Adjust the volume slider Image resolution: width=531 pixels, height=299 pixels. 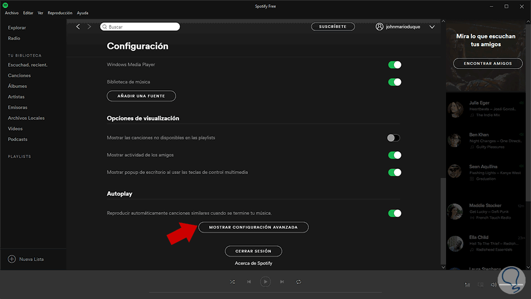coord(511,285)
